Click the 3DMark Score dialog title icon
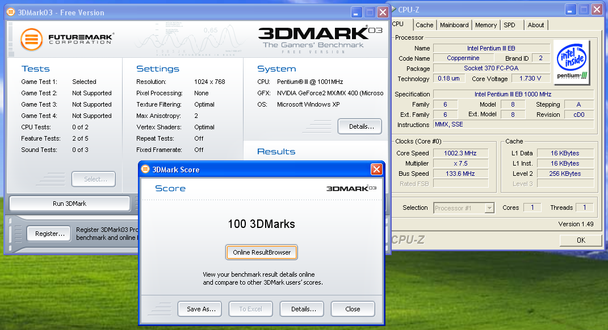 (x=145, y=170)
